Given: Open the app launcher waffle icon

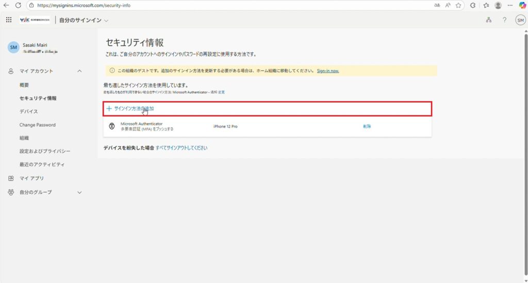Looking at the screenshot, I should [x=9, y=20].
